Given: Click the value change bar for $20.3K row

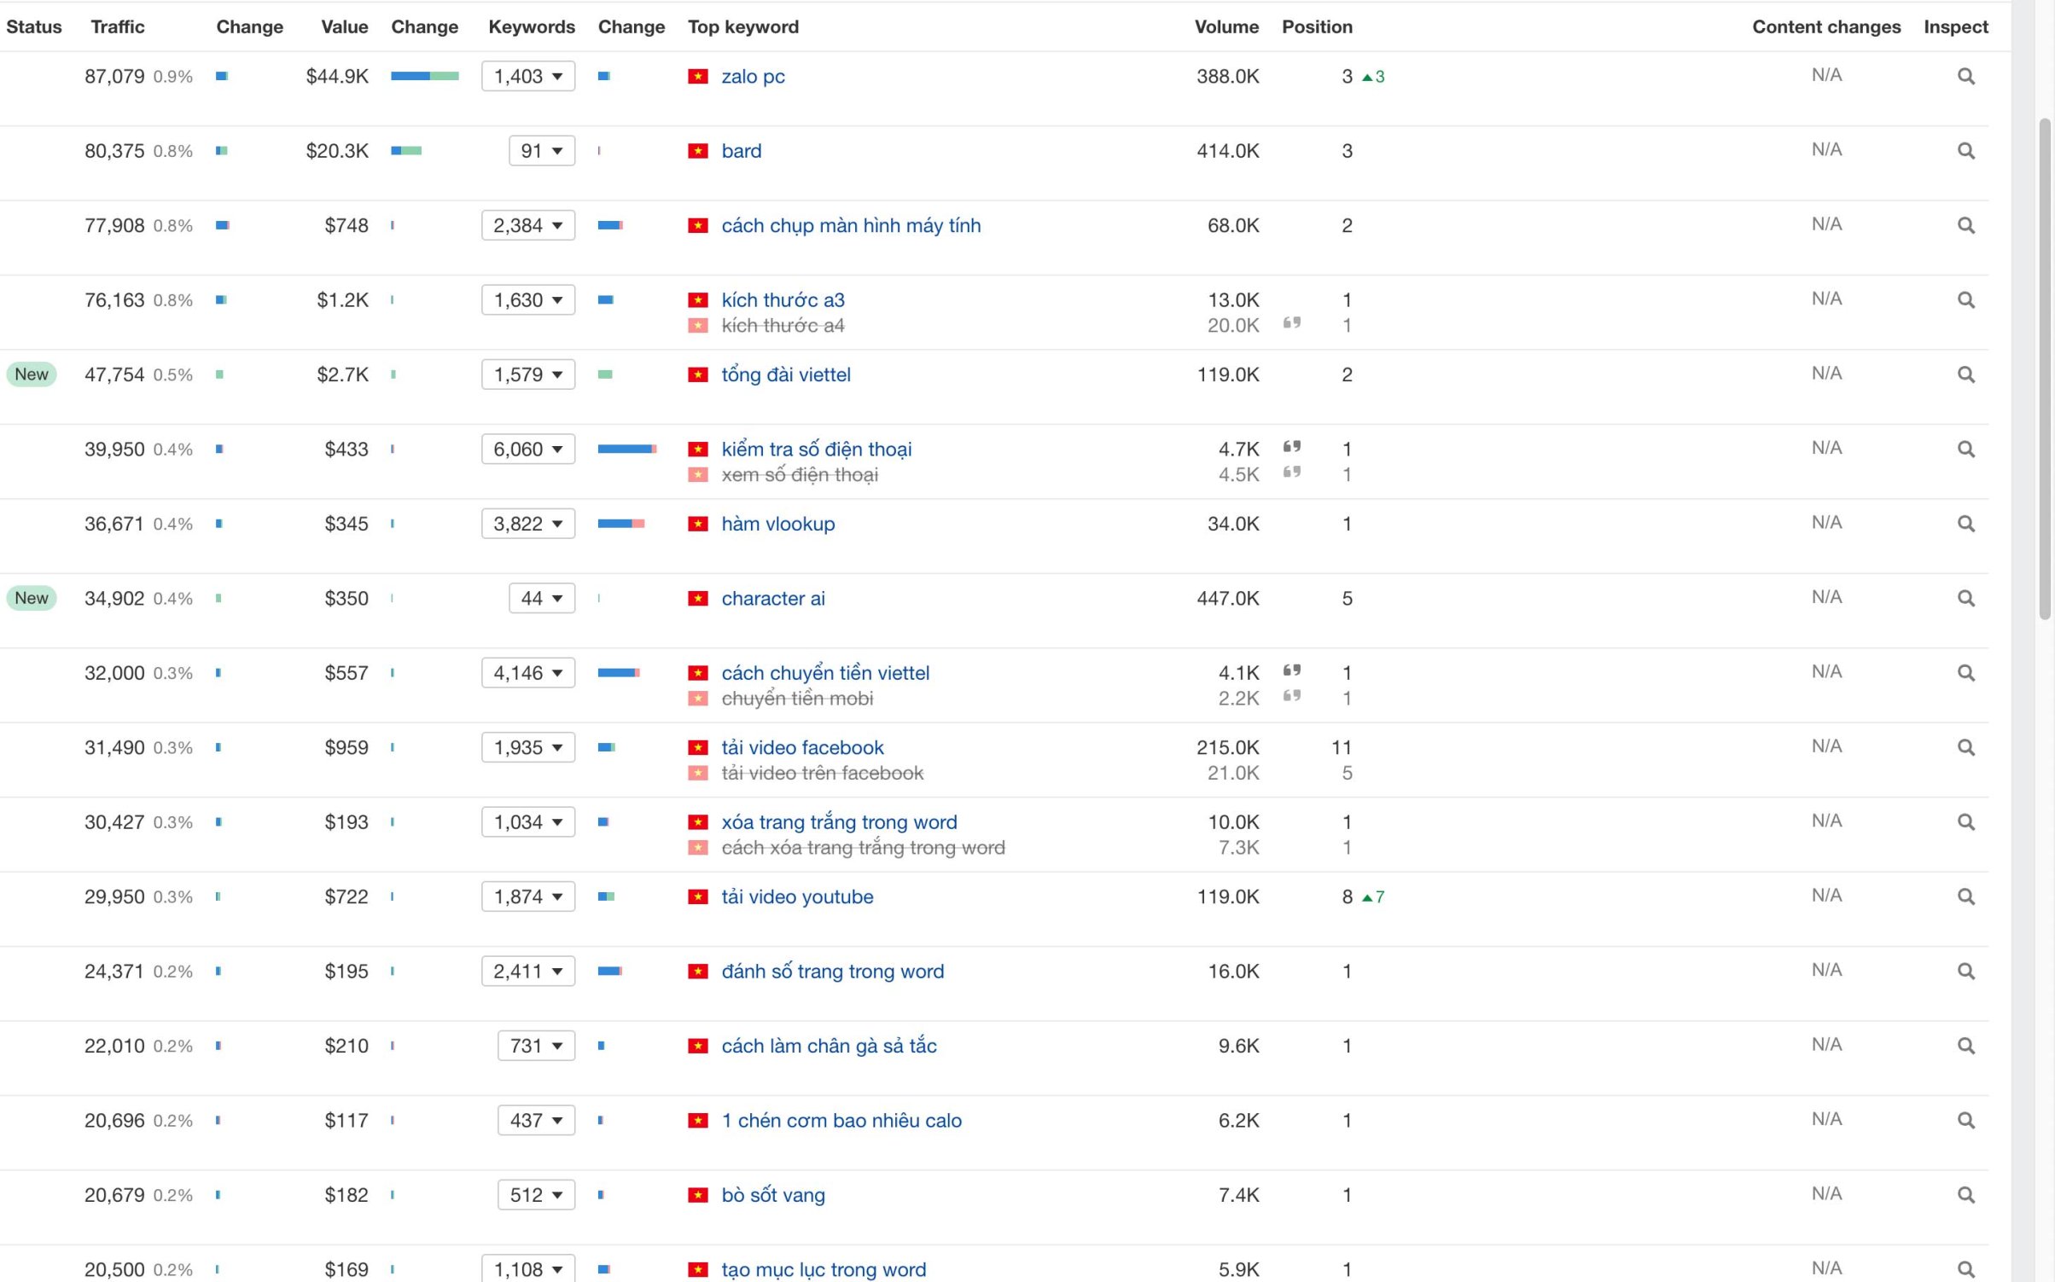Looking at the screenshot, I should (x=406, y=151).
